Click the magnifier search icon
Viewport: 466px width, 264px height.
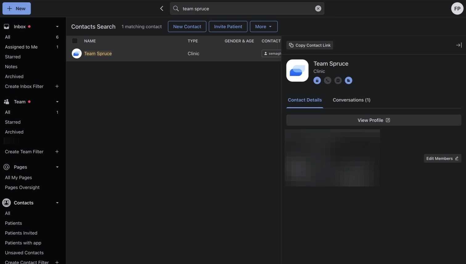pos(176,9)
